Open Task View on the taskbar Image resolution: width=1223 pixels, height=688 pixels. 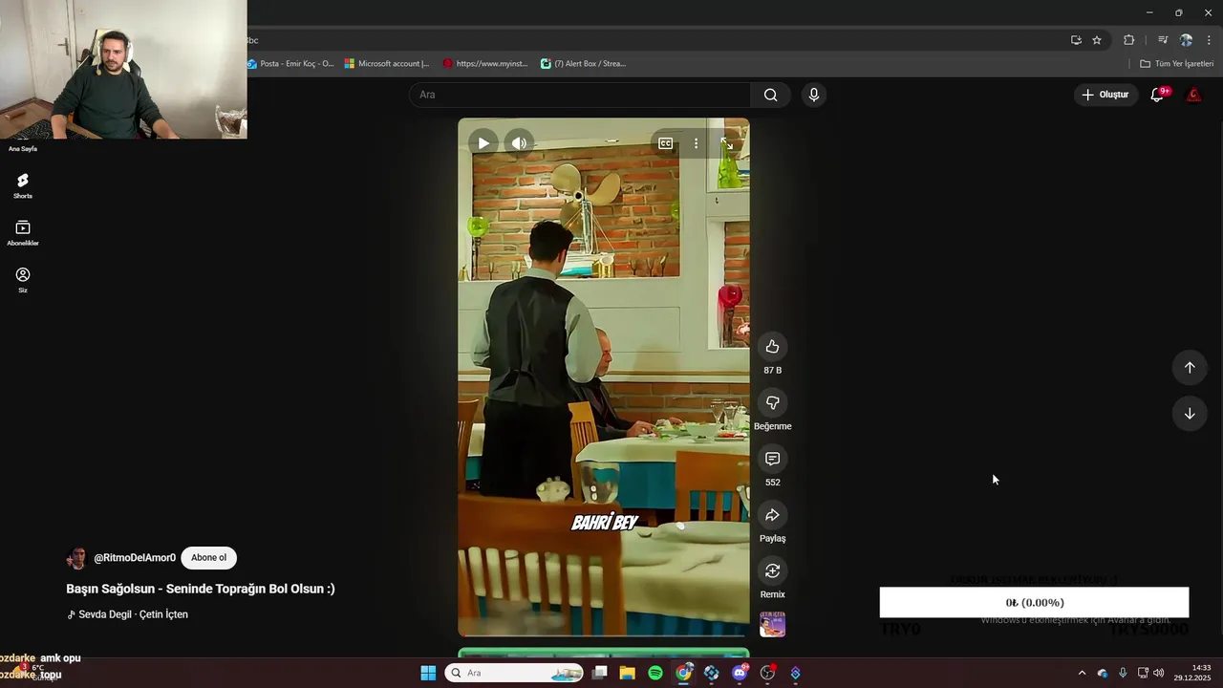(x=600, y=673)
